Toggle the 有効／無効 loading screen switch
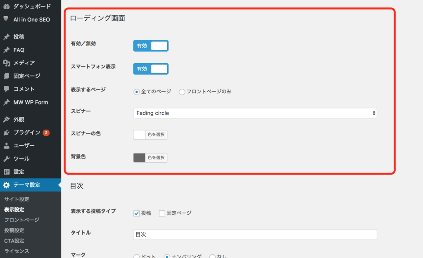Image resolution: width=423 pixels, height=258 pixels. [151, 46]
